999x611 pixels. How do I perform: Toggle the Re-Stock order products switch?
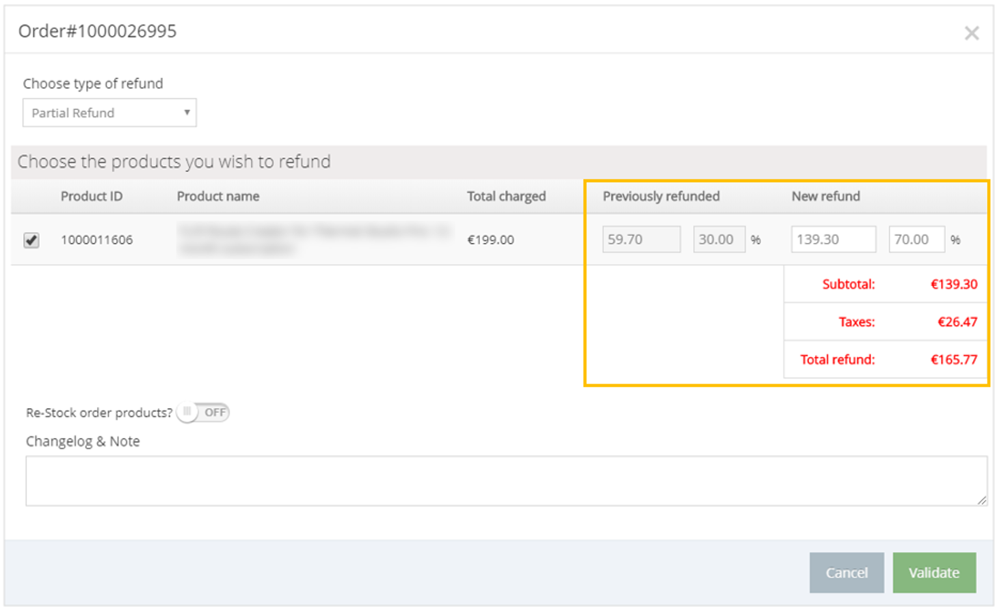pos(203,412)
